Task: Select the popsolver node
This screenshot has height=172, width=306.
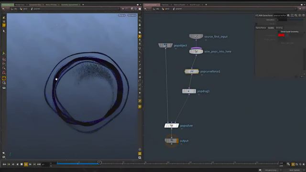Action: tap(172, 125)
